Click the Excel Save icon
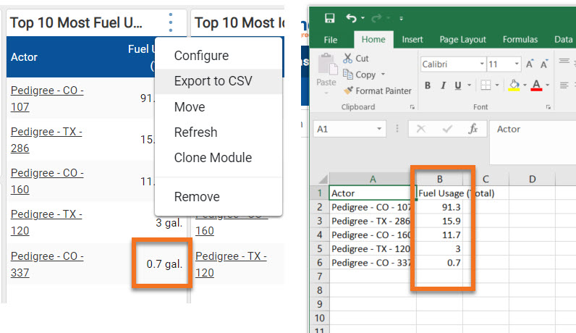This screenshot has width=576, height=333. (330, 18)
